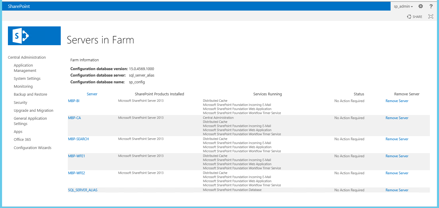
Task: Open the MBP-BI server link
Action: click(x=74, y=101)
